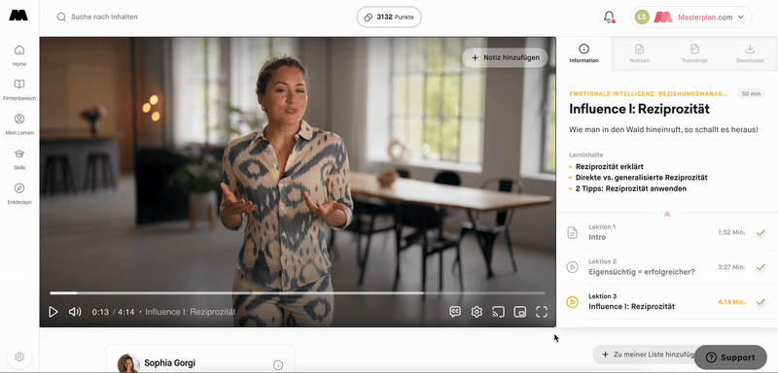This screenshot has height=373, width=778.
Task: Click the search magnifier icon
Action: (x=61, y=17)
